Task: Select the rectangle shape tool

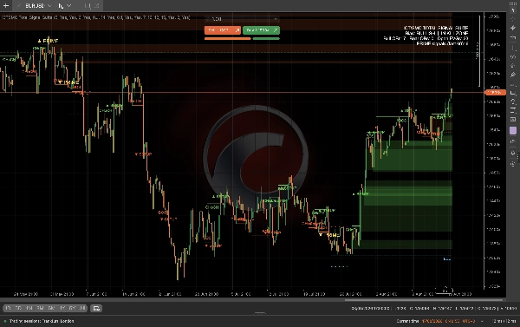Action: [x=513, y=93]
